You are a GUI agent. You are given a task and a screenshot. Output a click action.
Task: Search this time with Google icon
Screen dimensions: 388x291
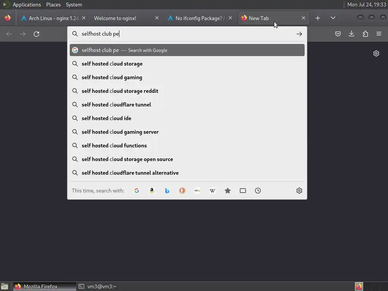point(136,191)
